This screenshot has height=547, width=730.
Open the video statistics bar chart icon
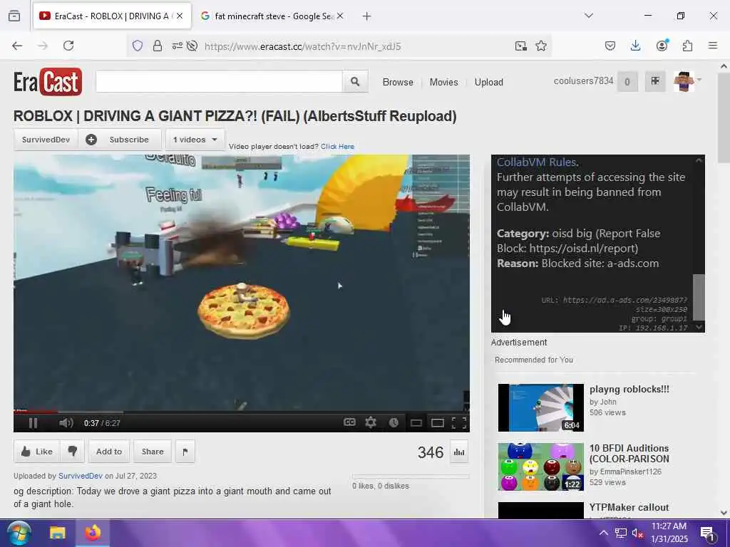(459, 452)
